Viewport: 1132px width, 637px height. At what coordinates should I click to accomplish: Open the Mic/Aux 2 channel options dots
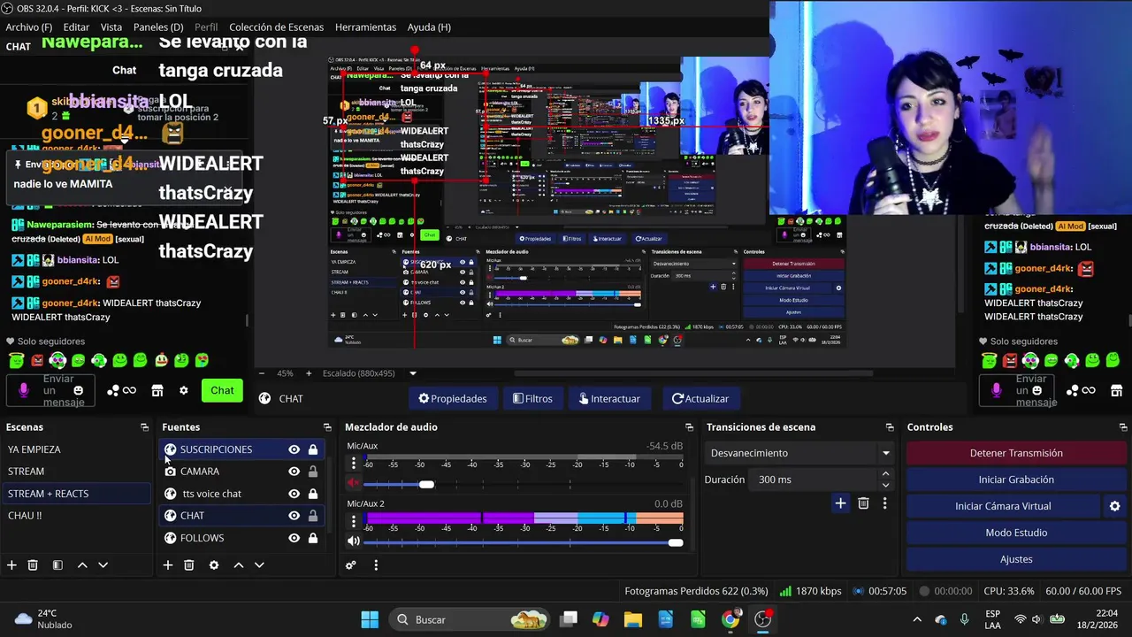click(354, 519)
